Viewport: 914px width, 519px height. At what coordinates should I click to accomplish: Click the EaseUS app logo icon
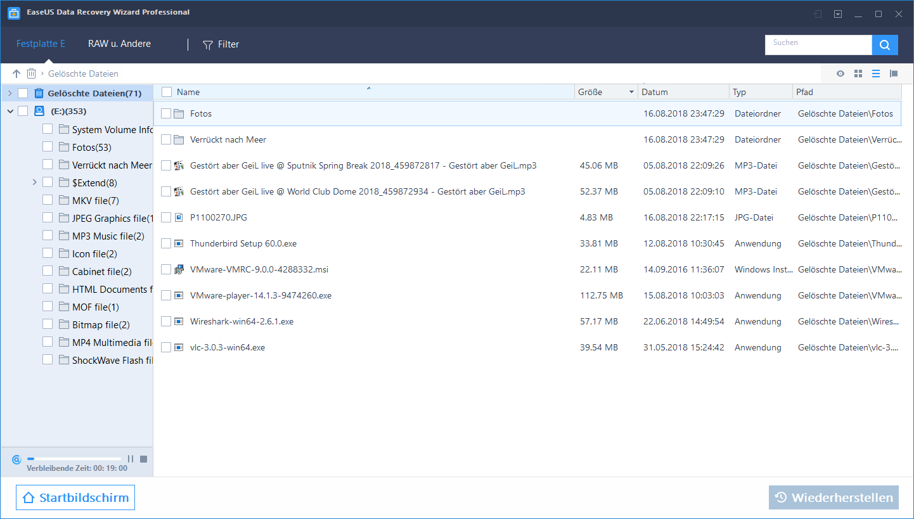14,13
